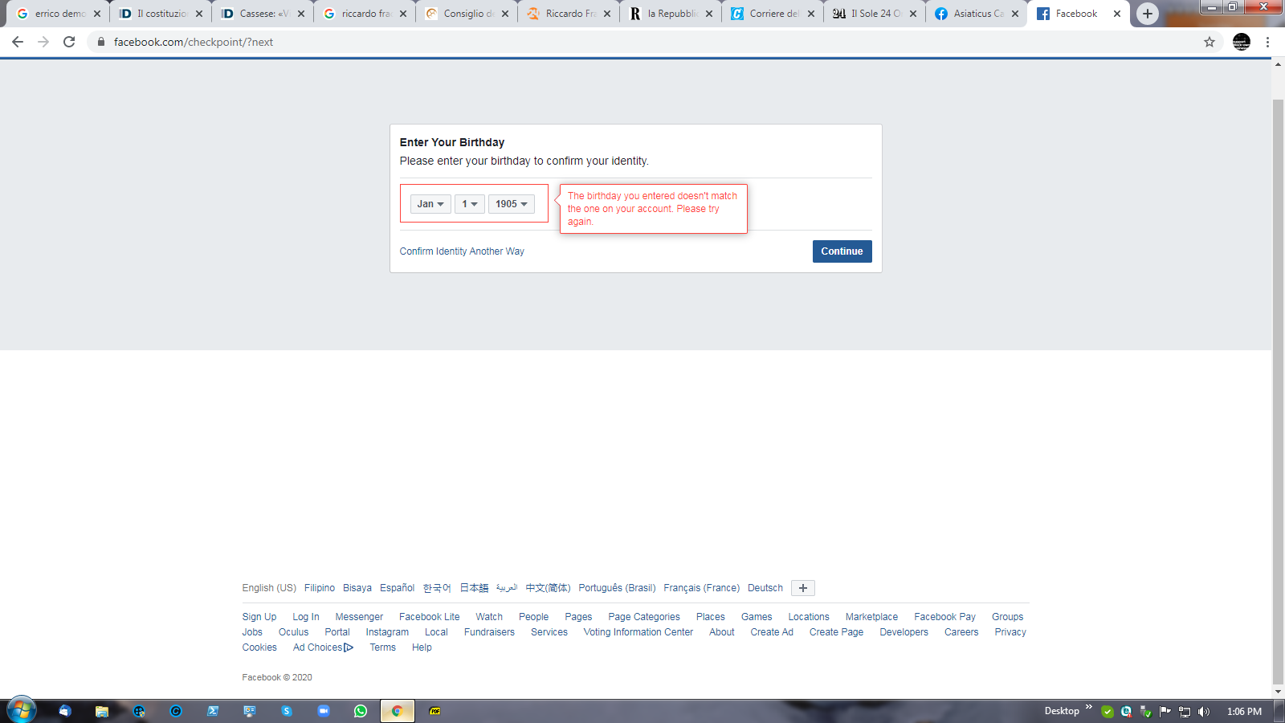Screen dimensions: 1285x723
Task: Click the birthday mismatch error message
Action: click(x=653, y=209)
